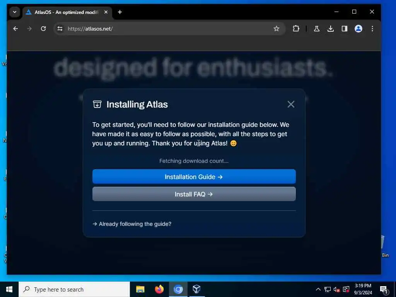Close the AtlasOS tab
The width and height of the screenshot is (396, 297).
click(x=106, y=12)
